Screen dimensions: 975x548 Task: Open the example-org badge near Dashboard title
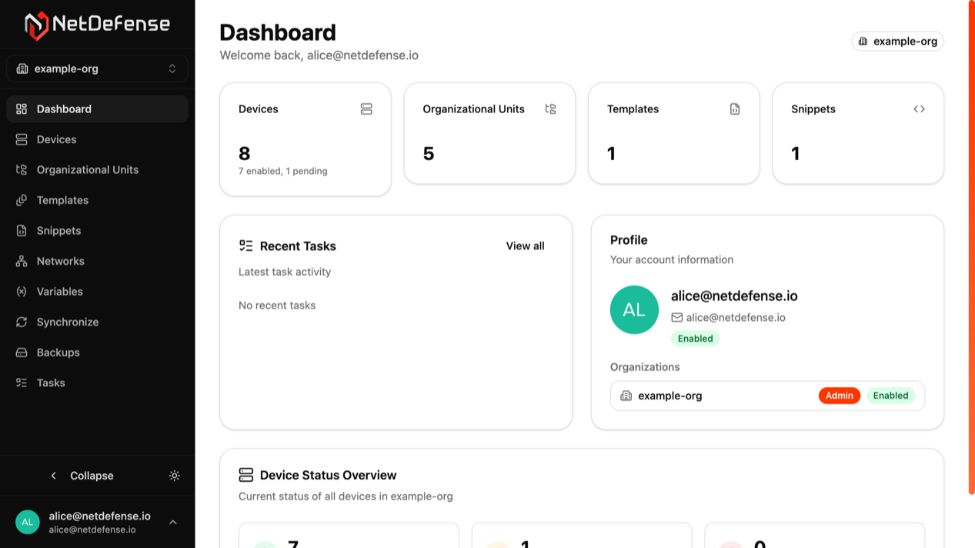[897, 41]
